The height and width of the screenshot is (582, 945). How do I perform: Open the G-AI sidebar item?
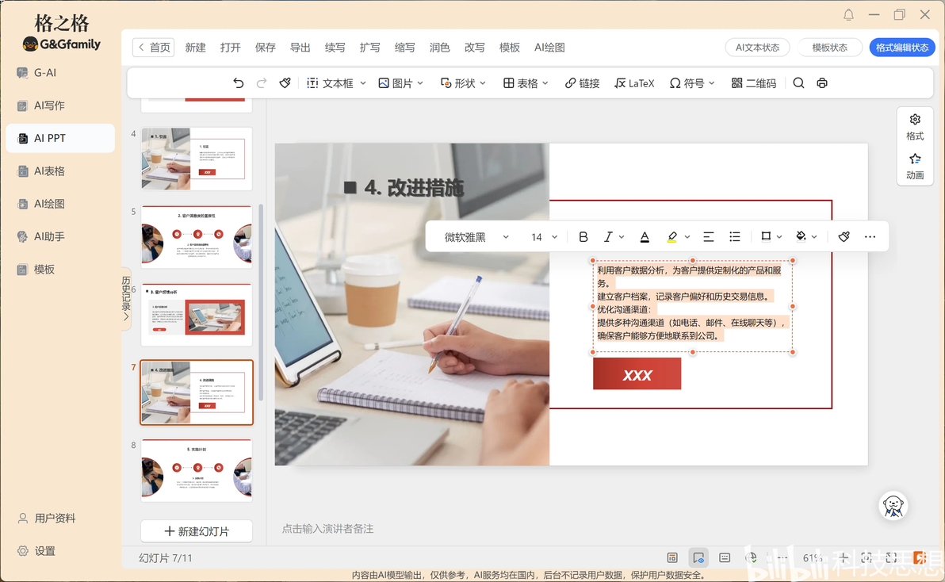[60, 73]
